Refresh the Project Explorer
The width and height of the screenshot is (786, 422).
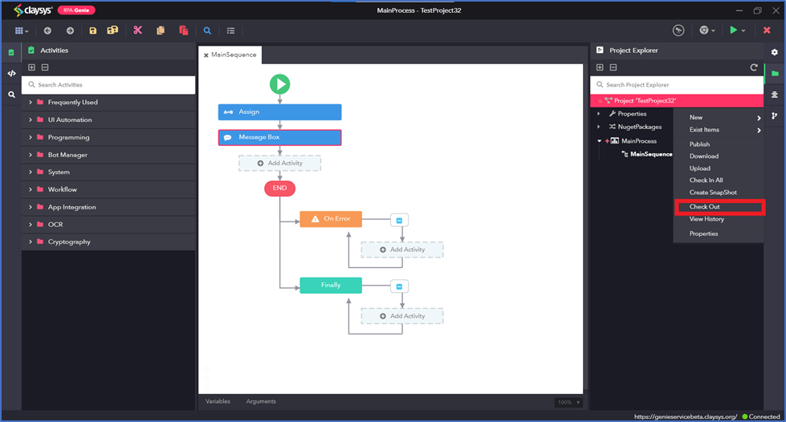pyautogui.click(x=753, y=67)
